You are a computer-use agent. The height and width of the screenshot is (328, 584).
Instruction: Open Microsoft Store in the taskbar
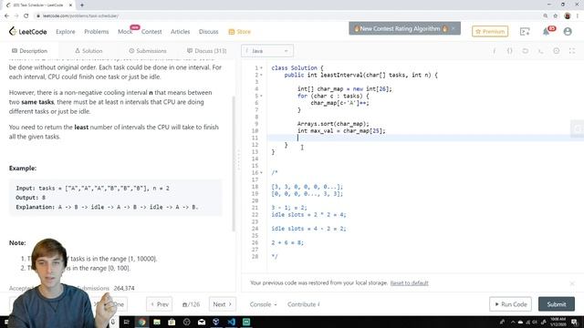pos(172,322)
